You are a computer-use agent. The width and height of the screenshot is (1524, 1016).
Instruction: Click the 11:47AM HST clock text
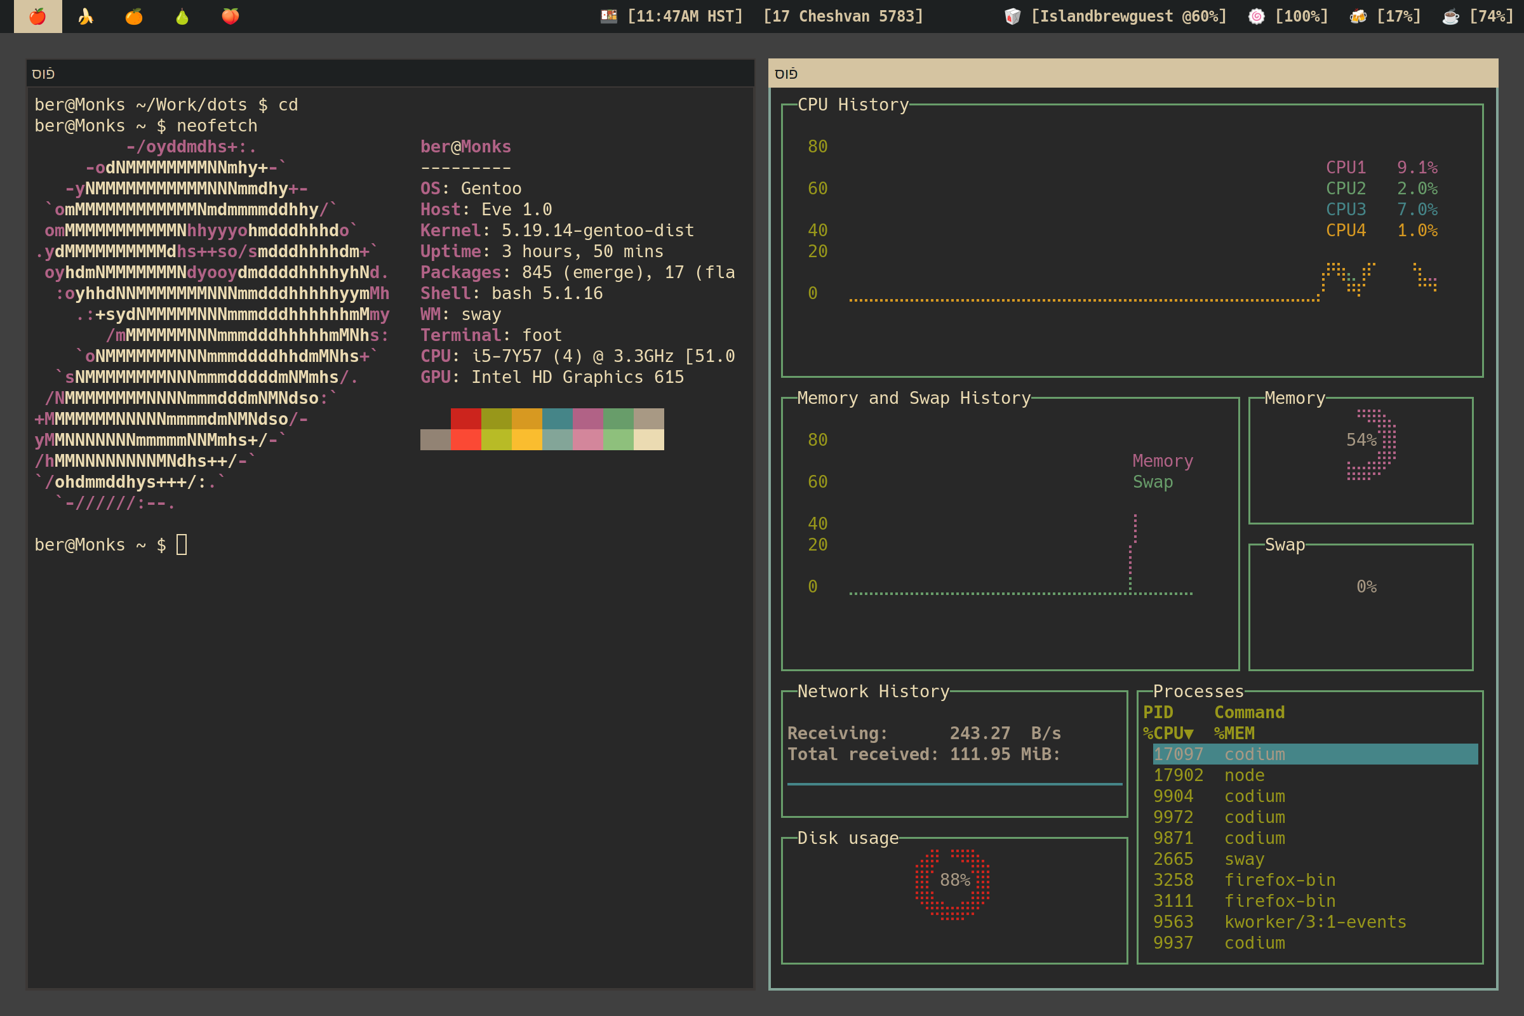[685, 17]
